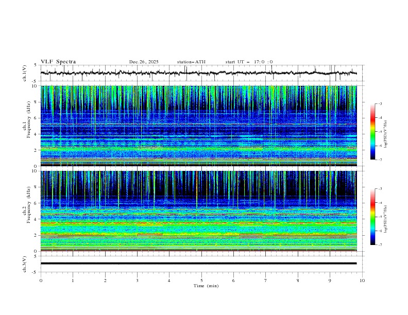Click the station=ATH label
408x315 pixels.
click(191, 62)
